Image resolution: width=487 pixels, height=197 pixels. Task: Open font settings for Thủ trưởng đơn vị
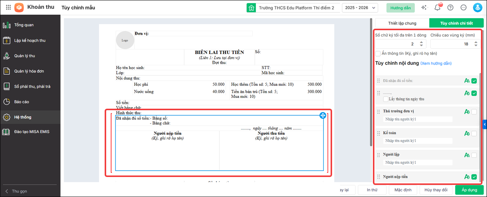click(467, 112)
